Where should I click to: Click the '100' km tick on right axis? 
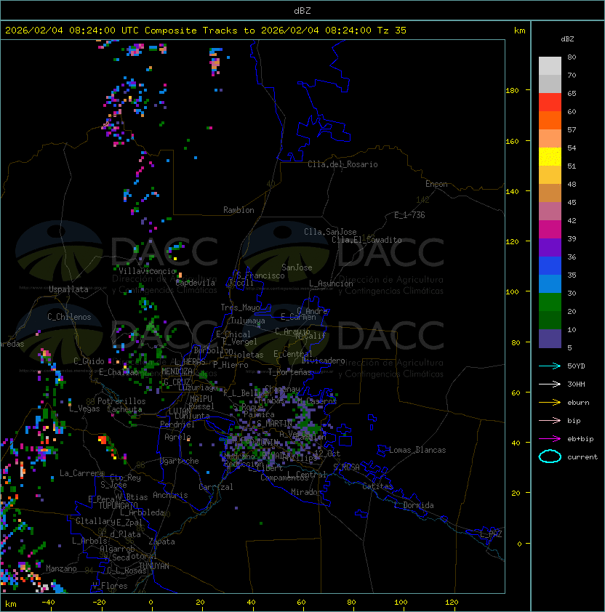[512, 292]
